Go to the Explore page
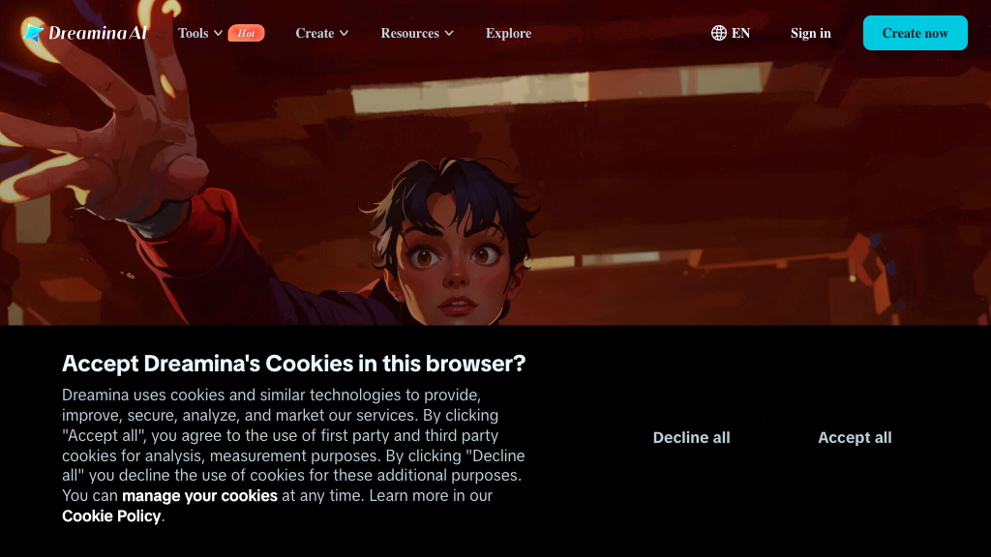 508,33
